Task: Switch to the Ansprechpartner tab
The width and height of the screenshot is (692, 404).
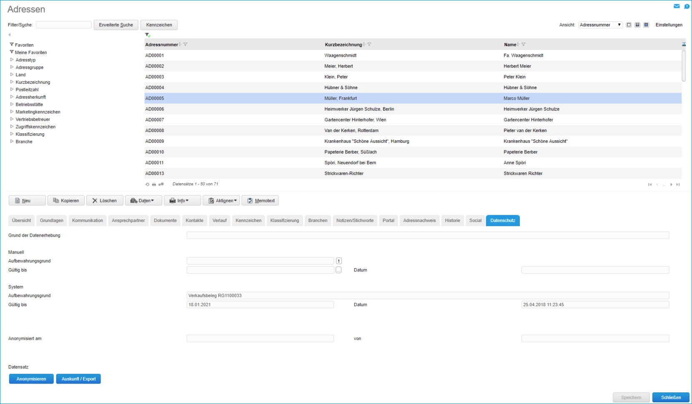Action: click(x=128, y=221)
